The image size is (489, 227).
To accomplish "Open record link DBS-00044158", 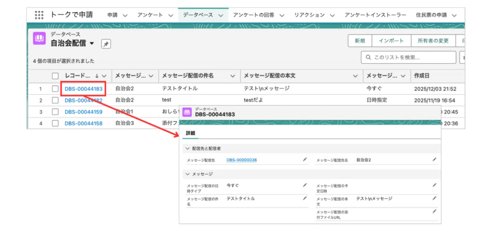I will click(84, 123).
